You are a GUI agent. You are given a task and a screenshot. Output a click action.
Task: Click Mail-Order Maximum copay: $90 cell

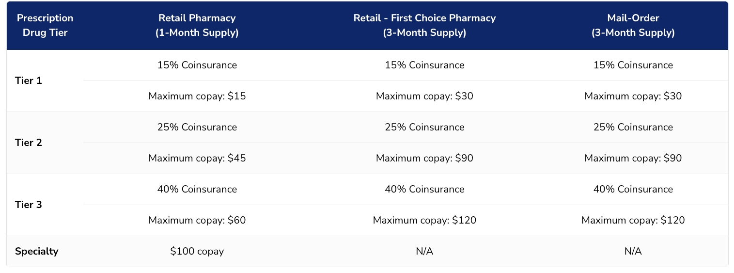[x=633, y=158]
